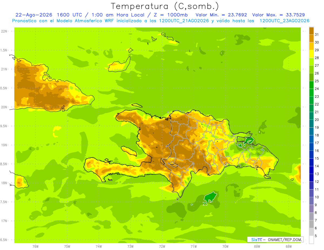Click the legend number "26"
Image resolution: width=324 pixels, height=250 pixels.
317,73
